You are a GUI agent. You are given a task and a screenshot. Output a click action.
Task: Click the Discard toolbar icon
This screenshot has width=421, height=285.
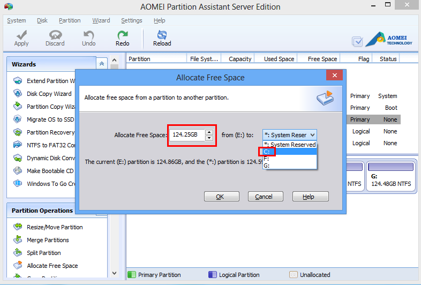click(x=55, y=35)
